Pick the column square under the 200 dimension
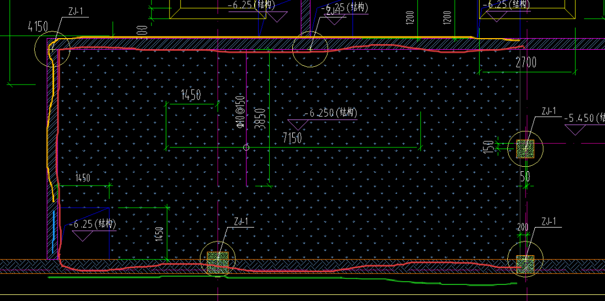Viewport: 605px width, 301px height. pos(525,265)
